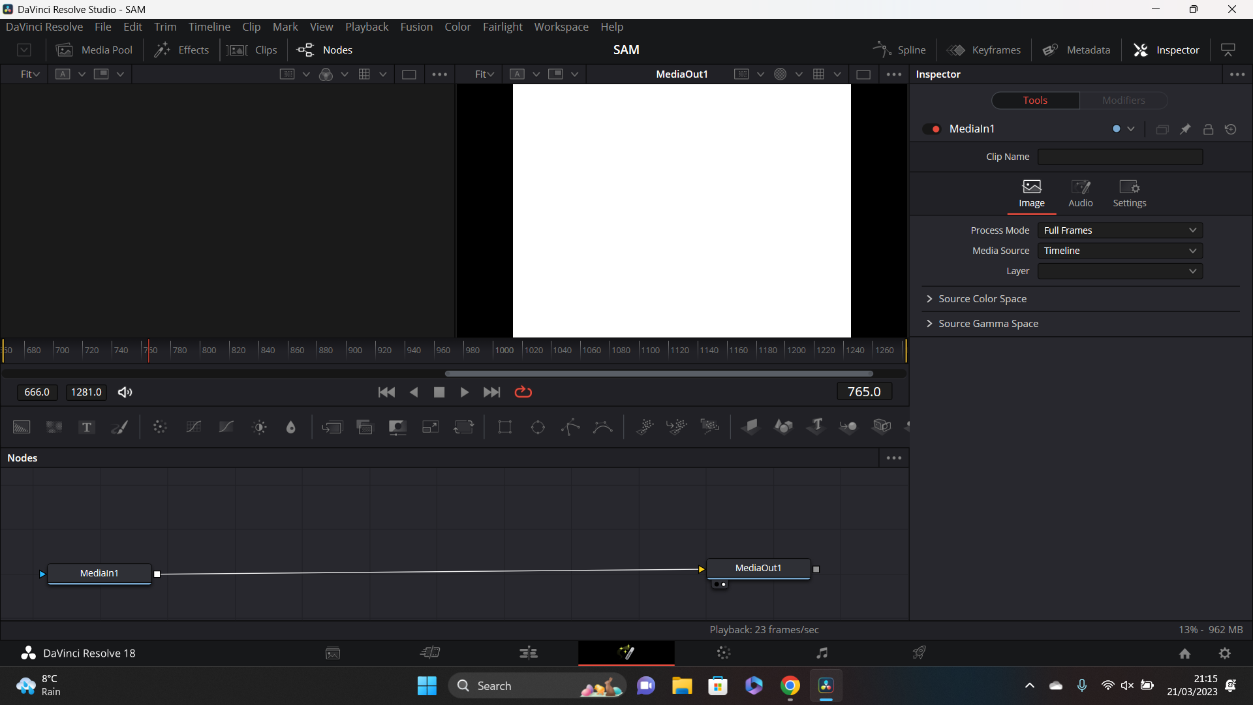Screen dimensions: 1253x705
Task: Switch to the Settings tab in Inspector
Action: 1130,191
